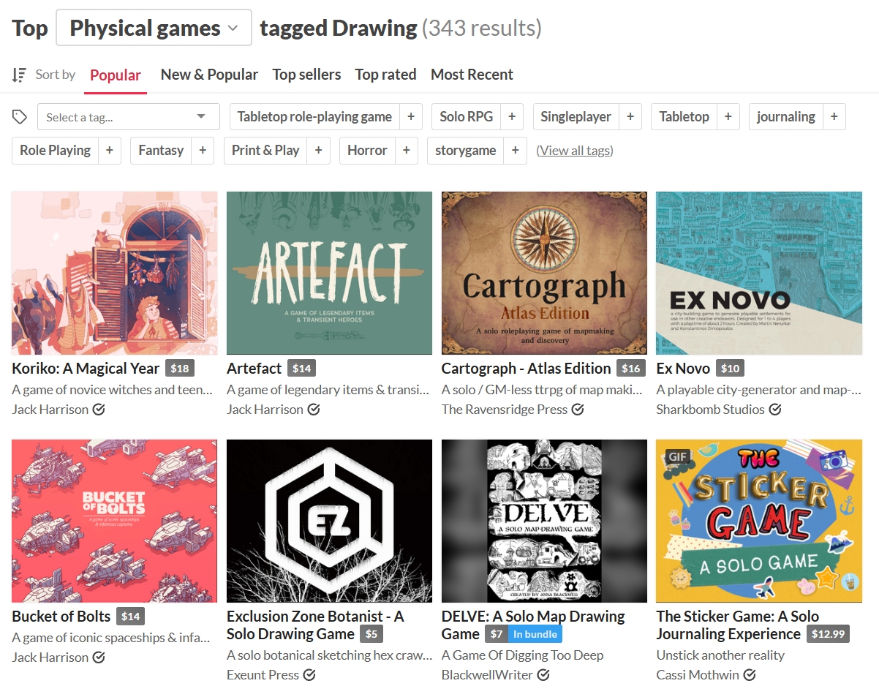Open the Top rated sort tab
This screenshot has width=879, height=697.
pos(385,75)
